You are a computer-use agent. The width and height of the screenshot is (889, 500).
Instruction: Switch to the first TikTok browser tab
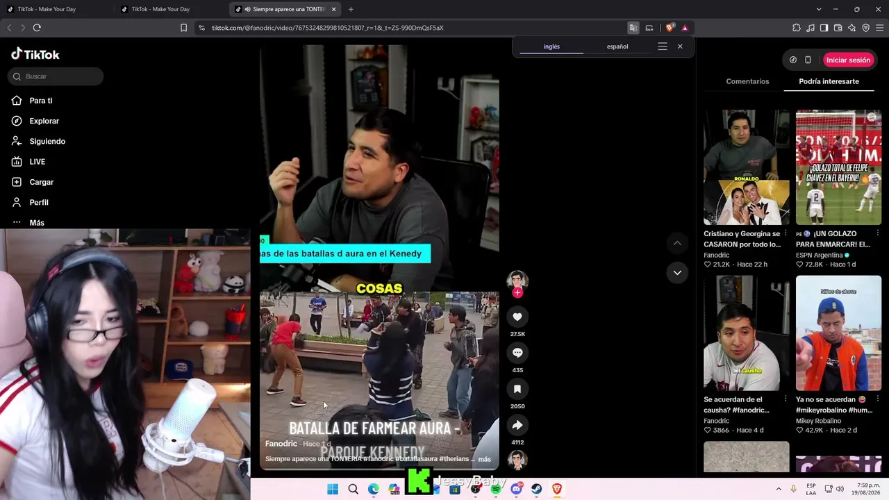(x=54, y=9)
